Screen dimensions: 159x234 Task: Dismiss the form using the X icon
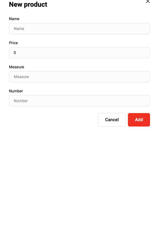pyautogui.click(x=148, y=1)
